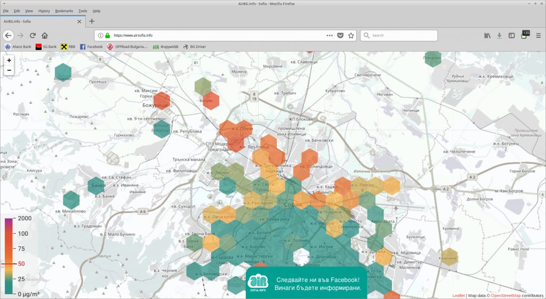Image resolution: width=546 pixels, height=299 pixels.
Task: Save page to Pocket
Action: point(340,36)
